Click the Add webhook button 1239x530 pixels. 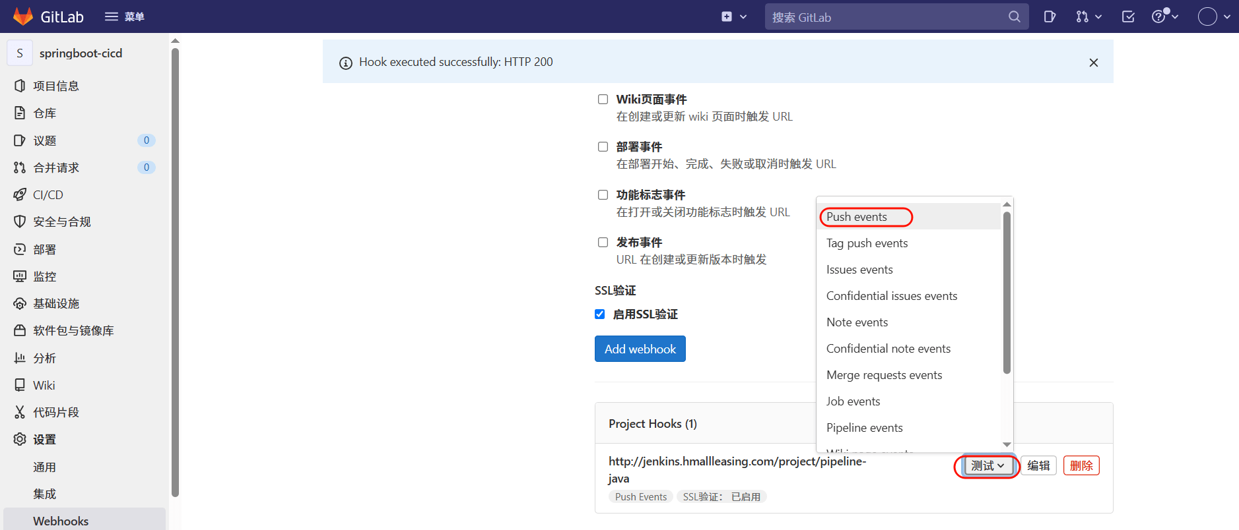pos(640,349)
